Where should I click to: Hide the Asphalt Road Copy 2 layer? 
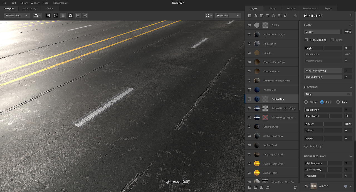(249, 34)
